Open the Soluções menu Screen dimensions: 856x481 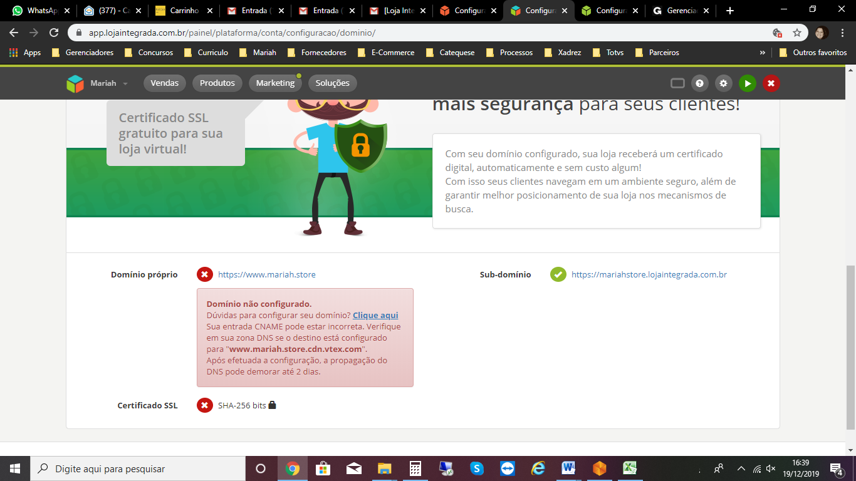[x=333, y=83]
